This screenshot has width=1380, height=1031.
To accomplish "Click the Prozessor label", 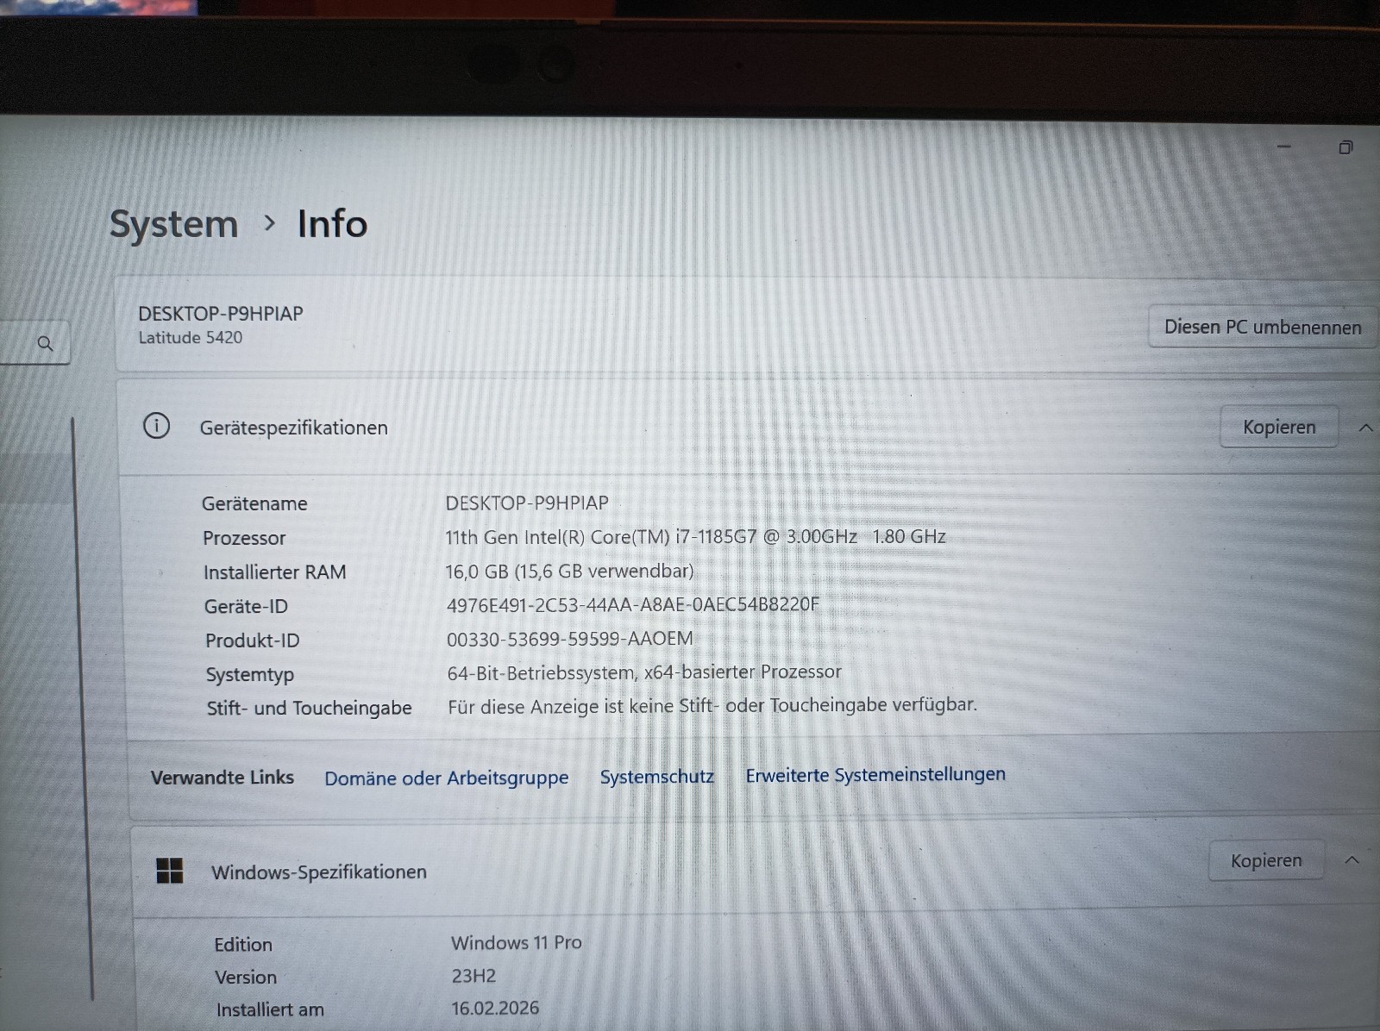I will tap(244, 538).
